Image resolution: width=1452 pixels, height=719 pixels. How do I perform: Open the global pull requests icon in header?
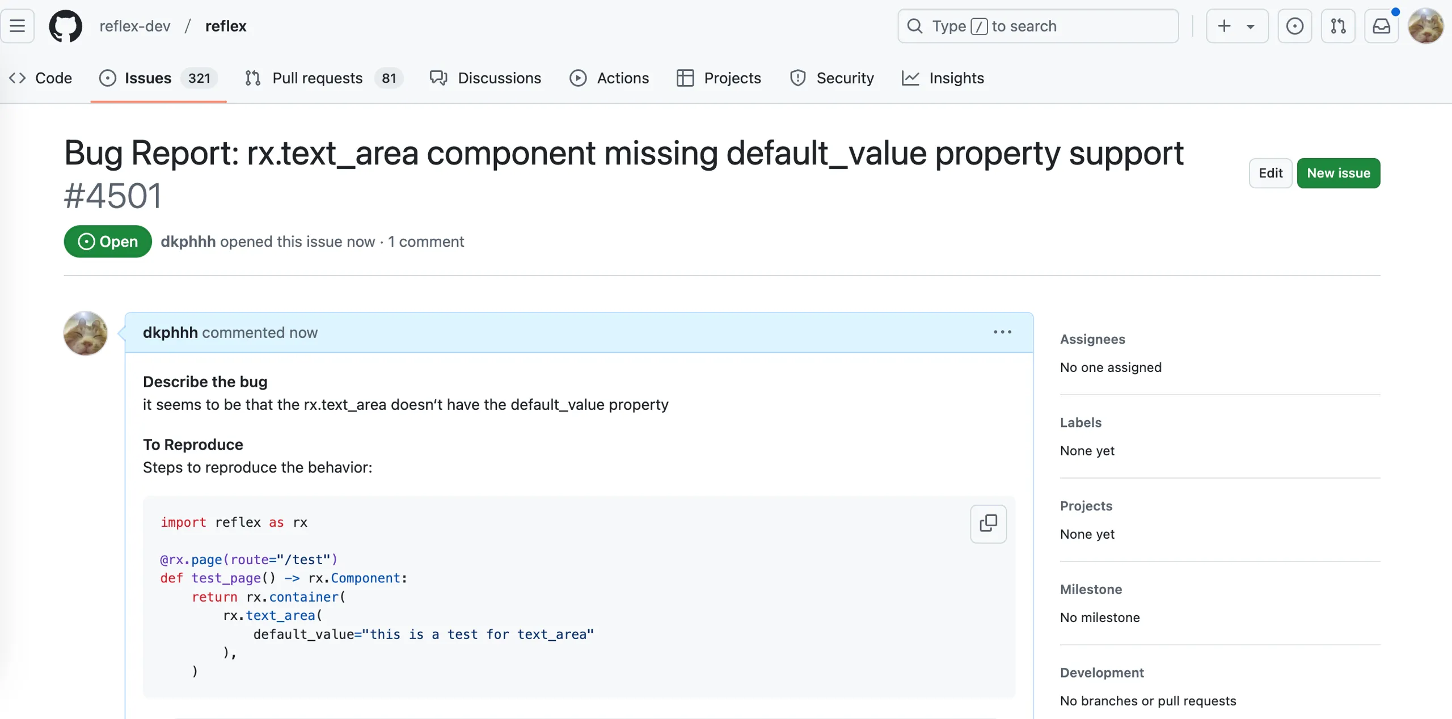[1338, 26]
